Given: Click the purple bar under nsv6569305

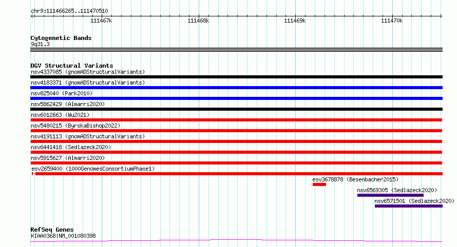Looking at the screenshot, I should pyautogui.click(x=390, y=195).
